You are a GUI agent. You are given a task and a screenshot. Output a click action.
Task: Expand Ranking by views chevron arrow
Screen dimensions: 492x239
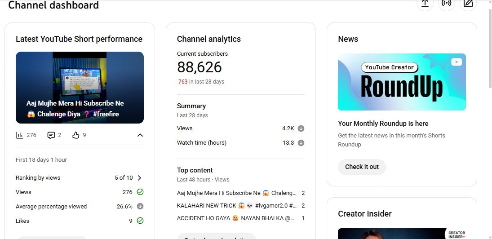pyautogui.click(x=139, y=178)
